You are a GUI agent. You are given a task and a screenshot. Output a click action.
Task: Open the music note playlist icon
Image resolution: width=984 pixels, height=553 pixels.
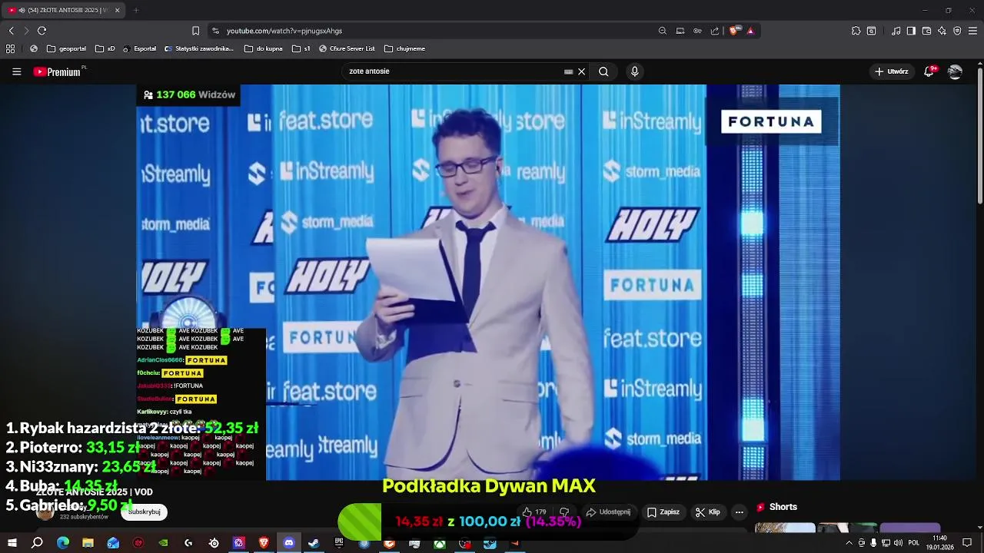[x=896, y=31]
